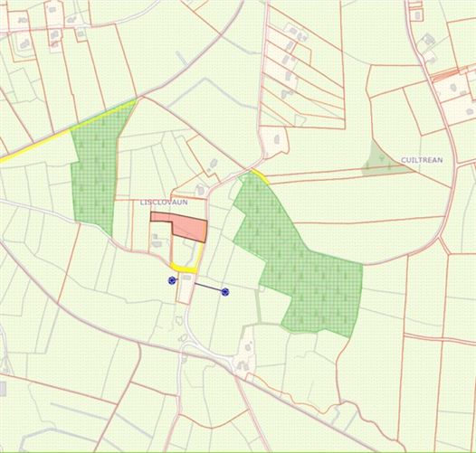Click the short yellow segment at eastern forest tip

[261, 177]
